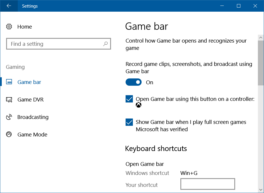
Task: Click the back arrow in title bar
Action: click(9, 6)
